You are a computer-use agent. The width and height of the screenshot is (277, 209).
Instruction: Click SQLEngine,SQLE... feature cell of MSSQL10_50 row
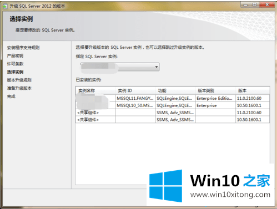point(175,105)
